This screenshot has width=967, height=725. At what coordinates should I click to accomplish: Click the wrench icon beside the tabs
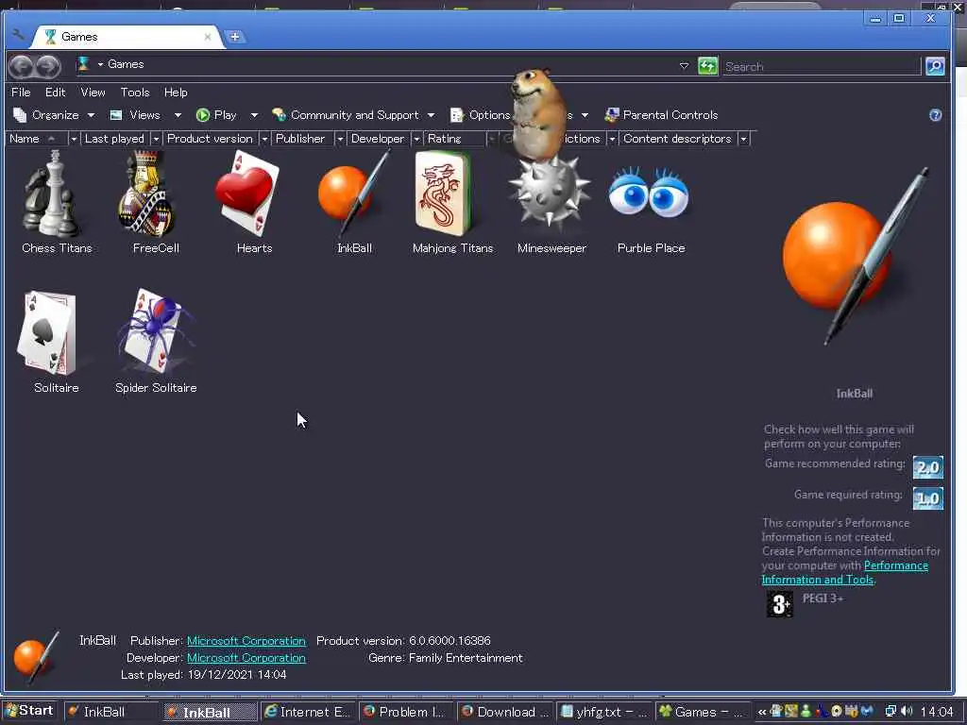click(18, 35)
